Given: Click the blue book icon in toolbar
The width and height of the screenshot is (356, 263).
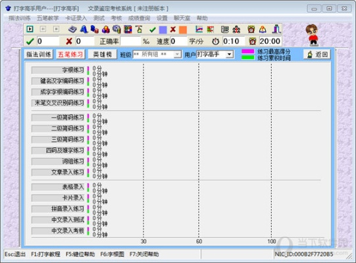Looking at the screenshot, I should point(72,30).
